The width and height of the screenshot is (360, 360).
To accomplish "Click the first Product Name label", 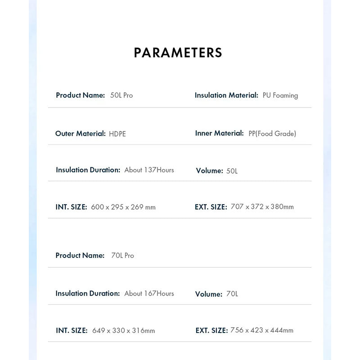I will pyautogui.click(x=81, y=95).
